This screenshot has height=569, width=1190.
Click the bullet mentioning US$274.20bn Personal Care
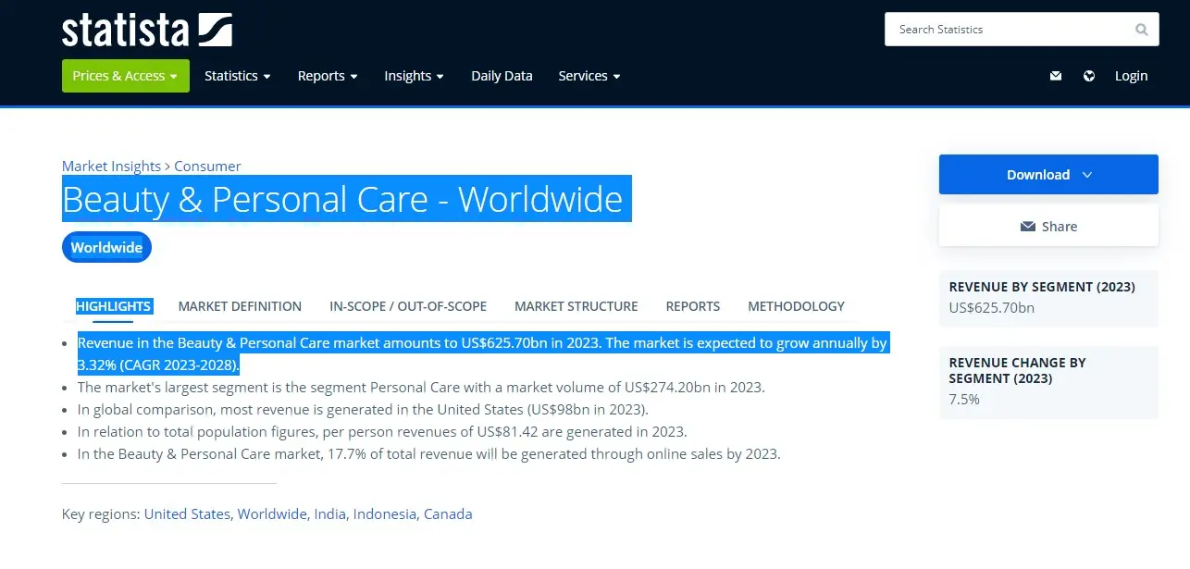[421, 388]
